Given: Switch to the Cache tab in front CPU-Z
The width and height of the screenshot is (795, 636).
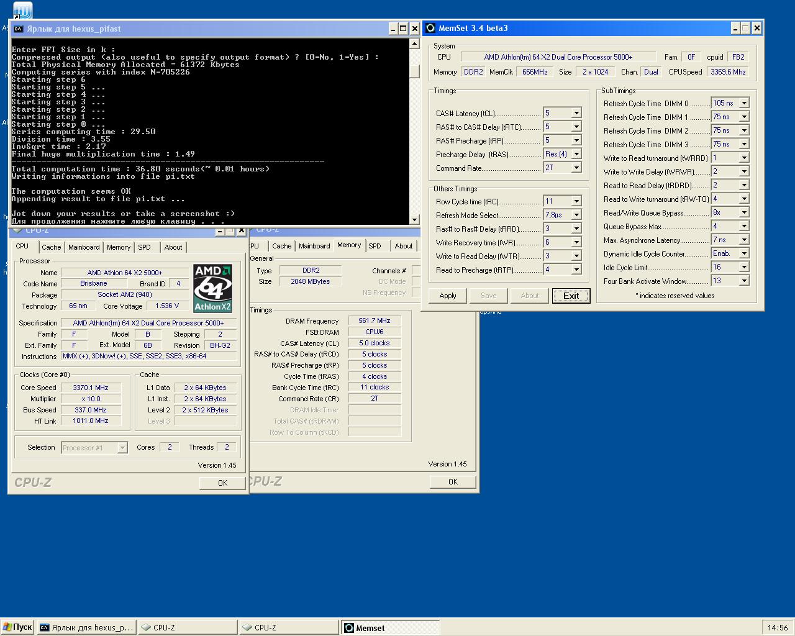Looking at the screenshot, I should click(x=52, y=247).
